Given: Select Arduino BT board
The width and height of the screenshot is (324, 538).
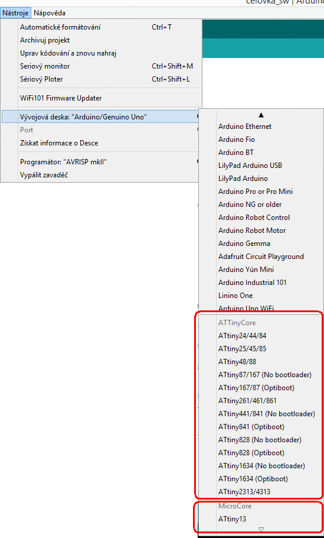Looking at the screenshot, I should click(x=261, y=153).
